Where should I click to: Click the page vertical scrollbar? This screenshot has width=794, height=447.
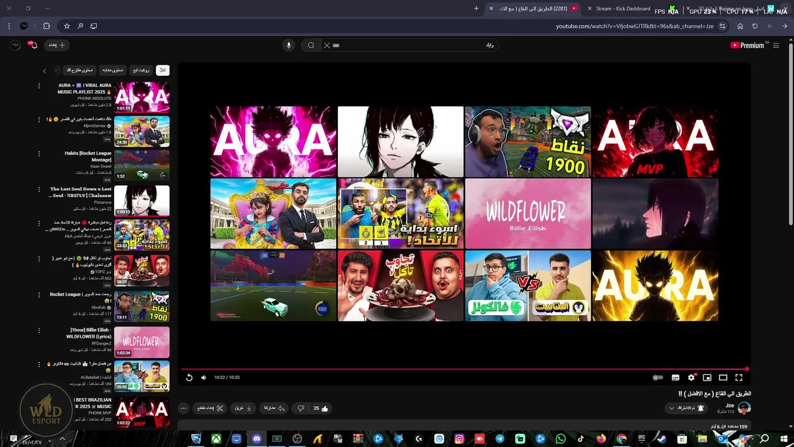(790, 133)
